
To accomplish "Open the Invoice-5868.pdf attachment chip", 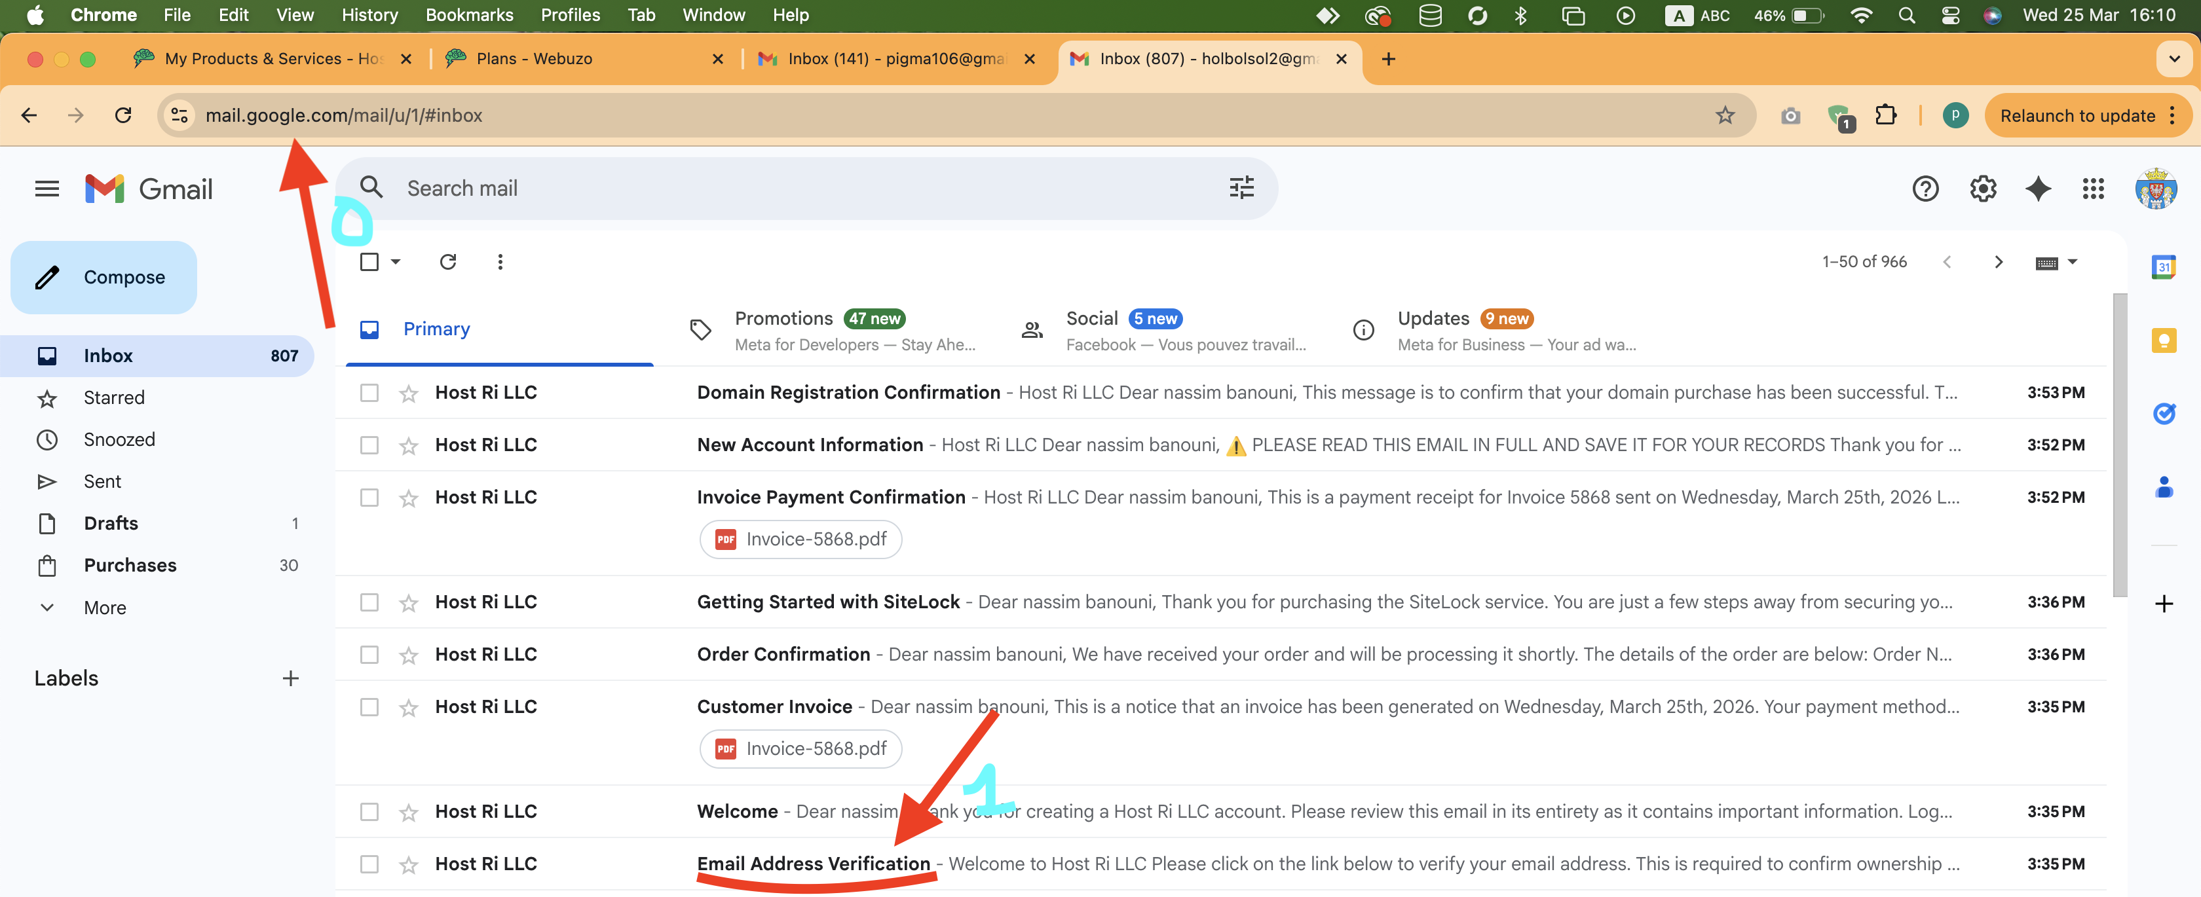I will tap(800, 539).
